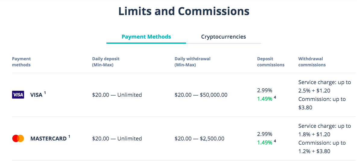Click the Withdrawal commissions column header

point(312,62)
